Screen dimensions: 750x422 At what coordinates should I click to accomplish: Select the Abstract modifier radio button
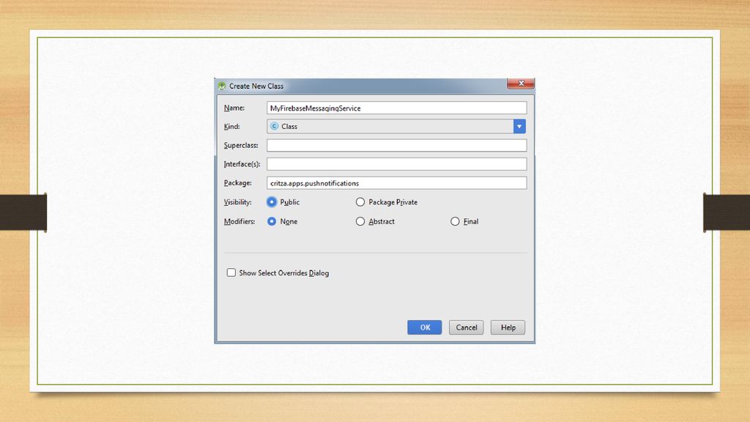(360, 221)
